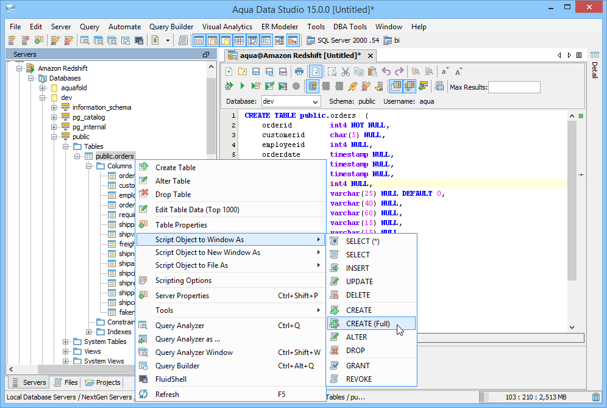Image resolution: width=607 pixels, height=408 pixels.
Task: Toggle the first highlighted grid layout button in main toolbar
Action: coord(199,40)
